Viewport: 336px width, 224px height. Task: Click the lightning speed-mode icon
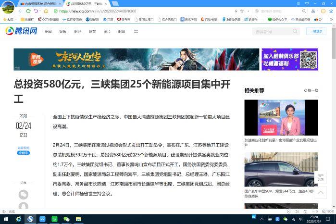(236, 11)
